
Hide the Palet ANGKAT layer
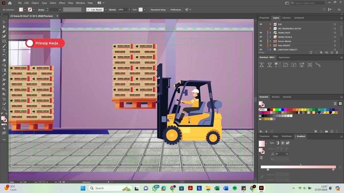(261, 45)
